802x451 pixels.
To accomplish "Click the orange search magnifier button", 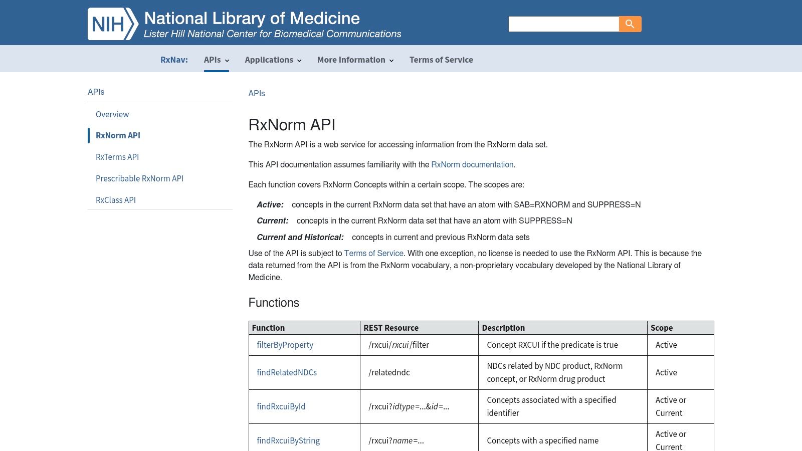I will pyautogui.click(x=630, y=24).
